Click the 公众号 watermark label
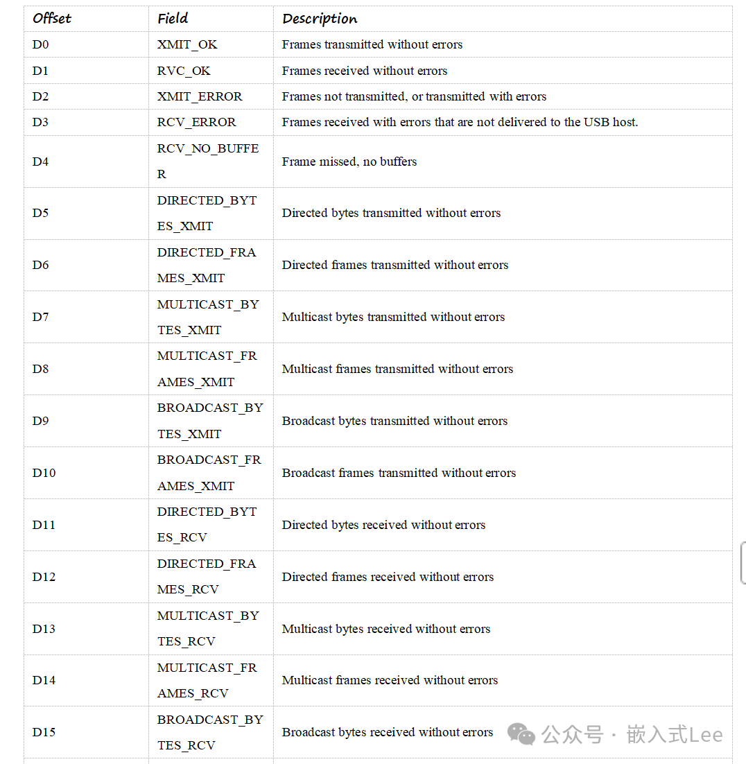 572,734
